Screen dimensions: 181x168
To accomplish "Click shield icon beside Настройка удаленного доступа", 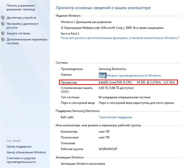I will [3, 24].
